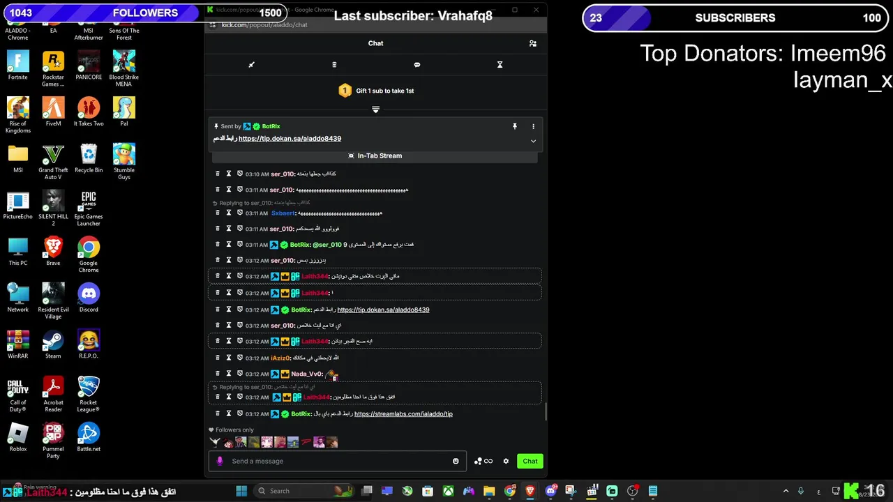Select the first emote in the emote row
893x502 pixels.
click(215, 442)
